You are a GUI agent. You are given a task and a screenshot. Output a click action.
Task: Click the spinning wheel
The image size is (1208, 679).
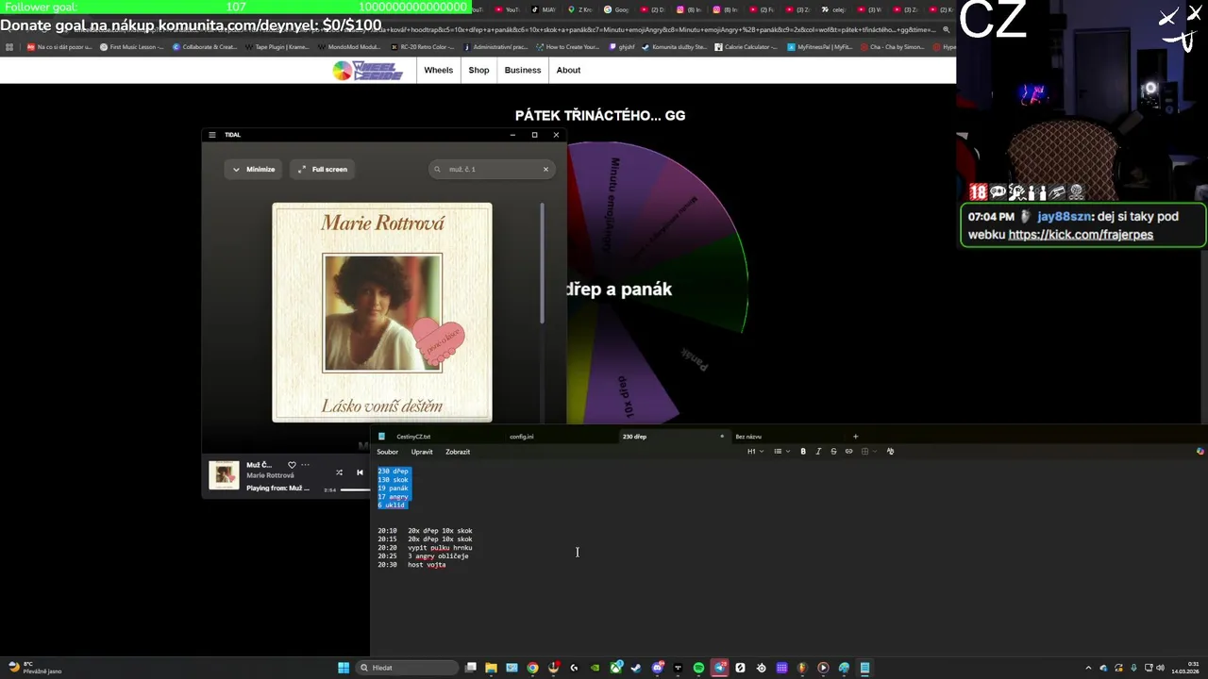[657, 283]
